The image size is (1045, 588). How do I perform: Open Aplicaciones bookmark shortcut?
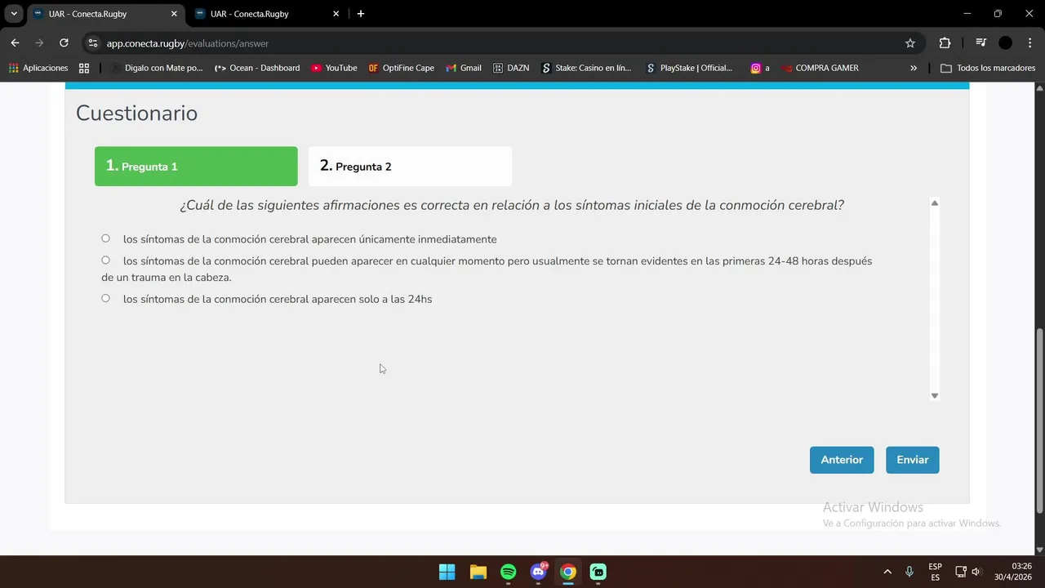(38, 68)
